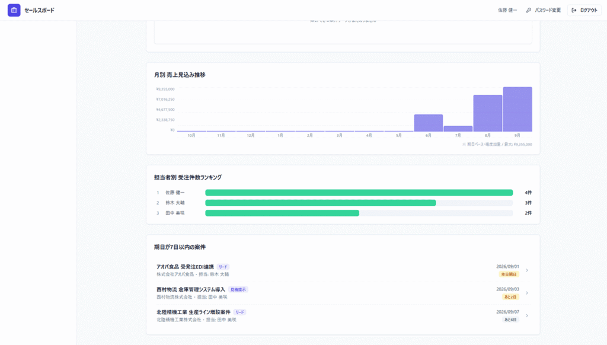Click the ¥7,016,250 axis label

pos(165,100)
